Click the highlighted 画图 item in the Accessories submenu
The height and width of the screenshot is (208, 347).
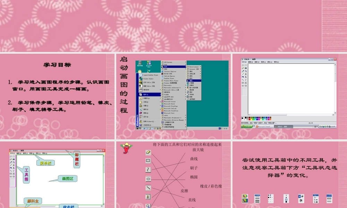click(194, 81)
